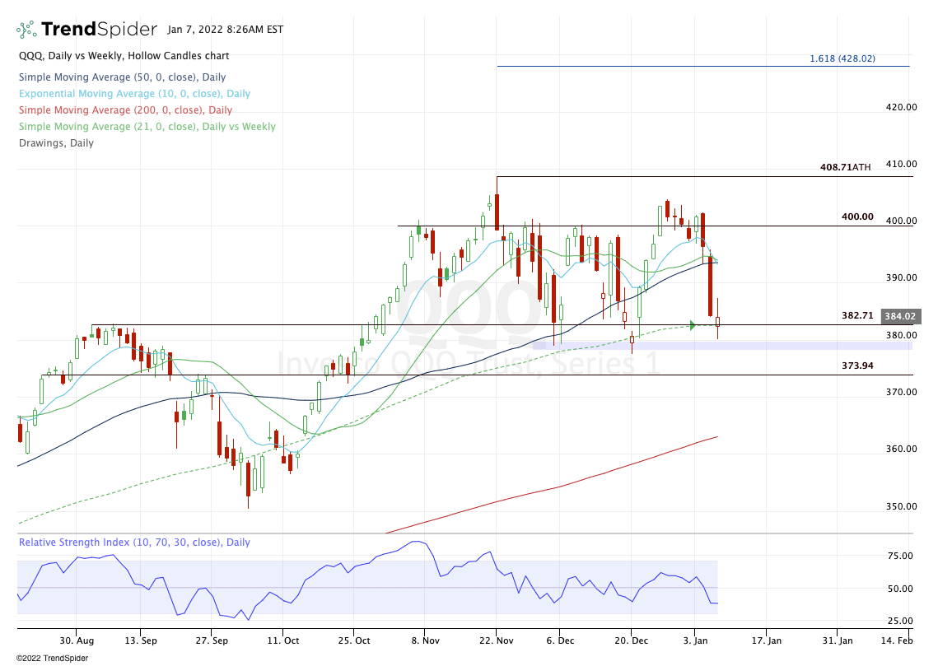Click the RSI 25.00 axis label
Image resolution: width=938 pixels, height=666 pixels.
[x=900, y=621]
